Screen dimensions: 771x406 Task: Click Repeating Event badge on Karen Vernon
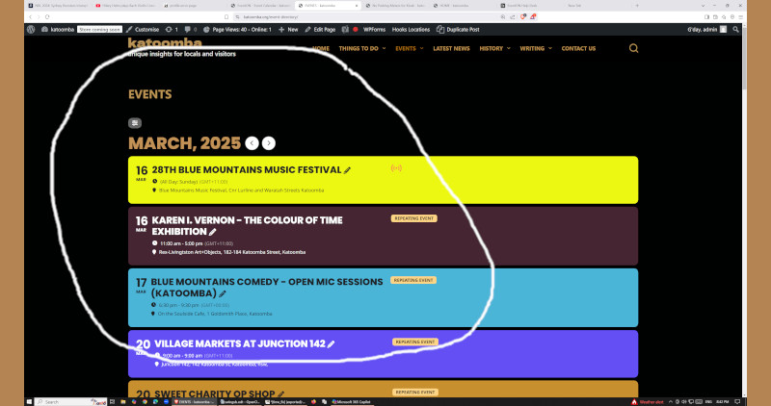(x=414, y=218)
